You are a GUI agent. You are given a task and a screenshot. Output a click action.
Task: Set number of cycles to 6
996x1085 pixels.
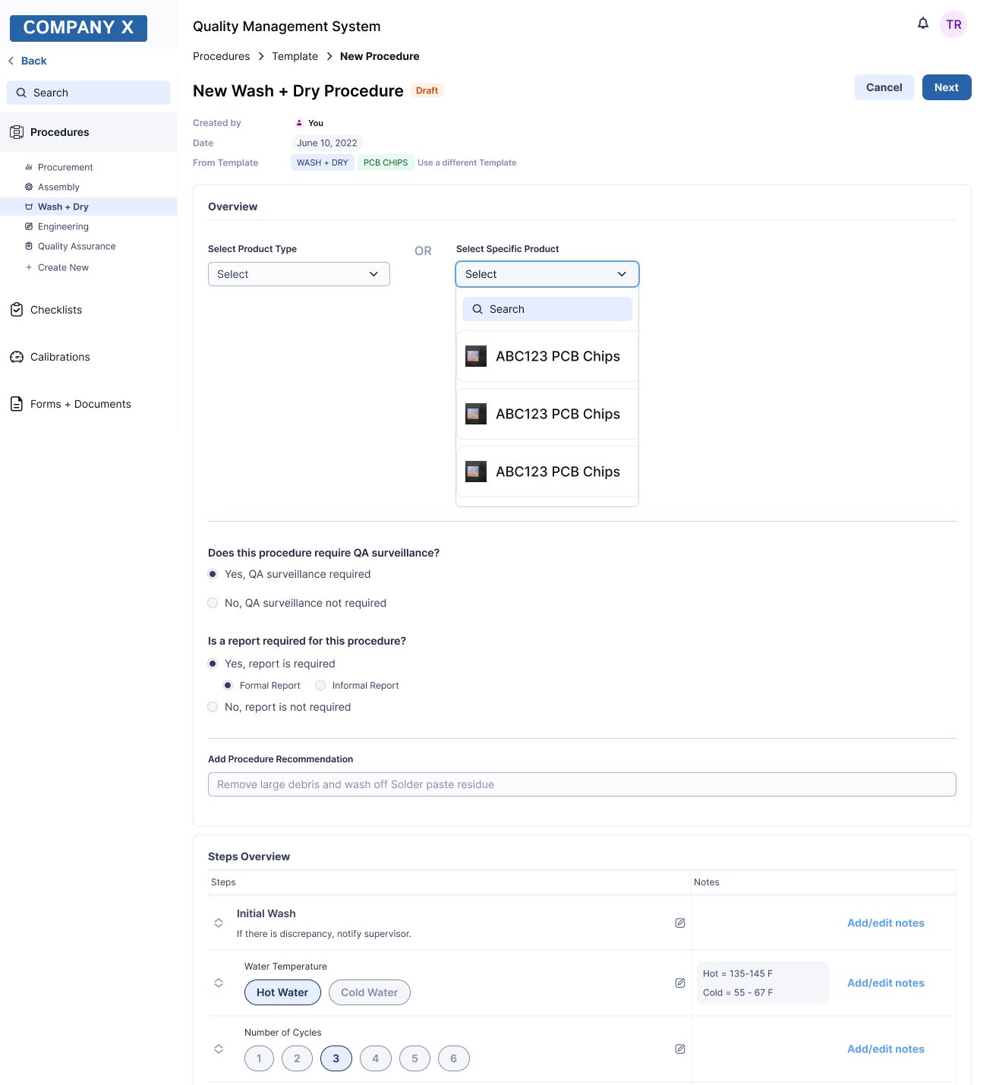point(453,1058)
